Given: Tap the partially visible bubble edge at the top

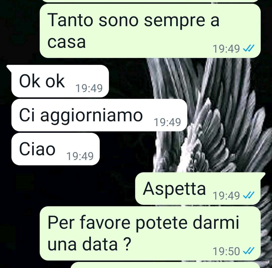Looking at the screenshot, I should click(150, 1).
